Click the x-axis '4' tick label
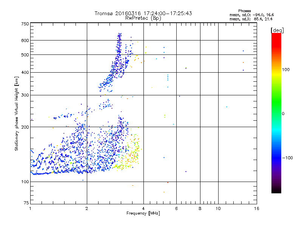 [x=143, y=208]
